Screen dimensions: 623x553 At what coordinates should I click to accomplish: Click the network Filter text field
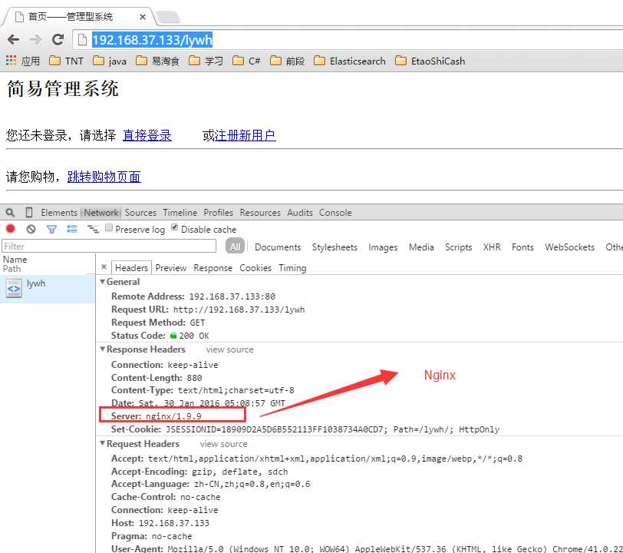tap(109, 247)
